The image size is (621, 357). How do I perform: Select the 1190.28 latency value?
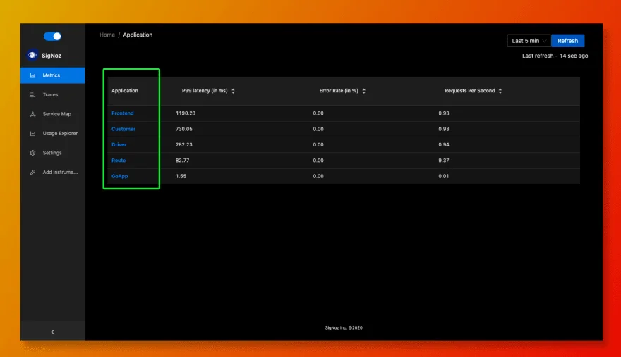(x=186, y=113)
